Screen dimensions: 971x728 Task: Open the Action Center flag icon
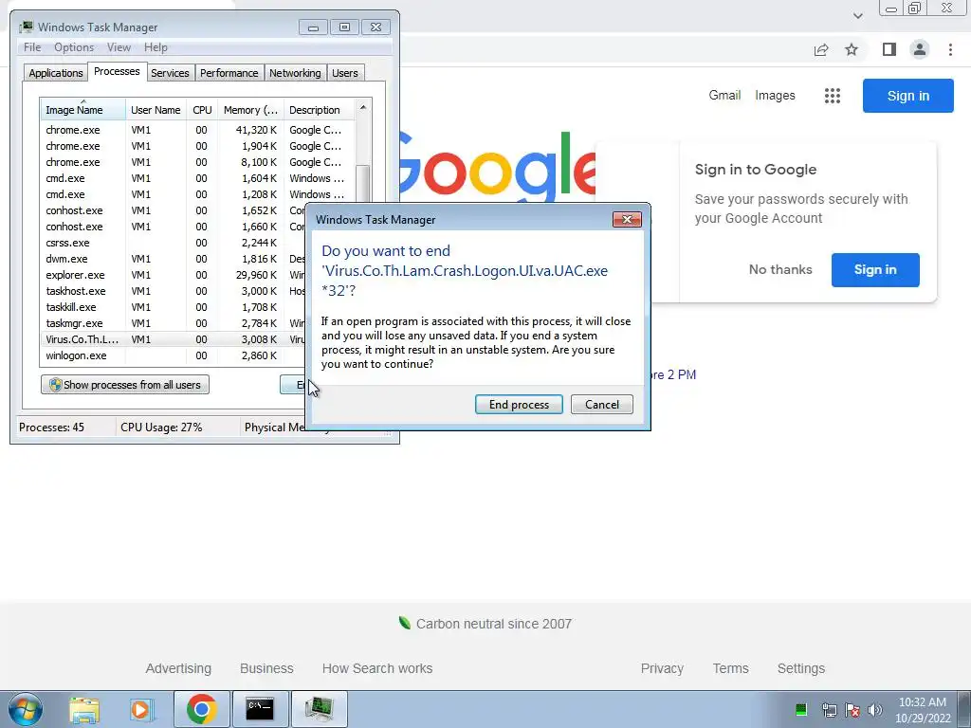coord(852,710)
